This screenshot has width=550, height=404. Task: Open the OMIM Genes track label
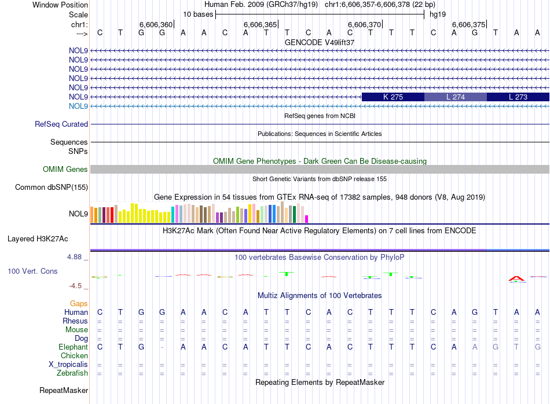click(x=65, y=170)
